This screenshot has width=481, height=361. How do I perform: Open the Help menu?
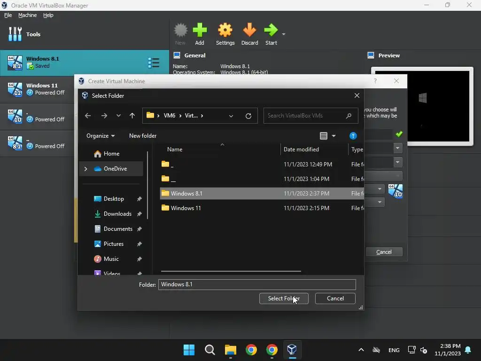pos(48,15)
